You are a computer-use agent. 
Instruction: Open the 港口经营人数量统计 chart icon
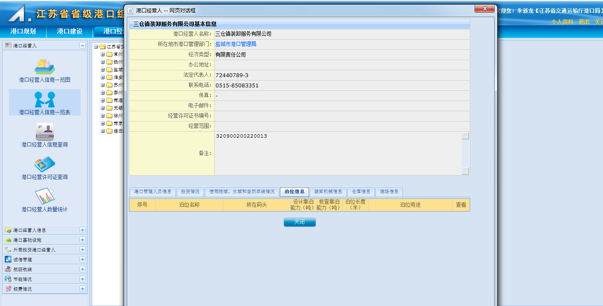click(x=44, y=196)
